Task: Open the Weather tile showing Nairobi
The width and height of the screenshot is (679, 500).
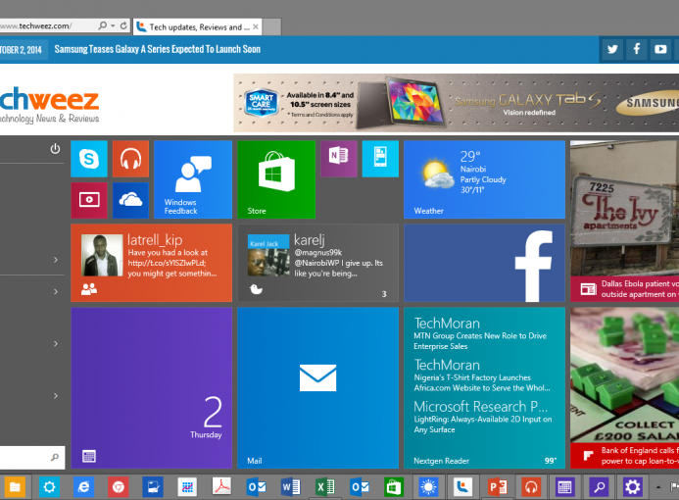Action: click(484, 179)
